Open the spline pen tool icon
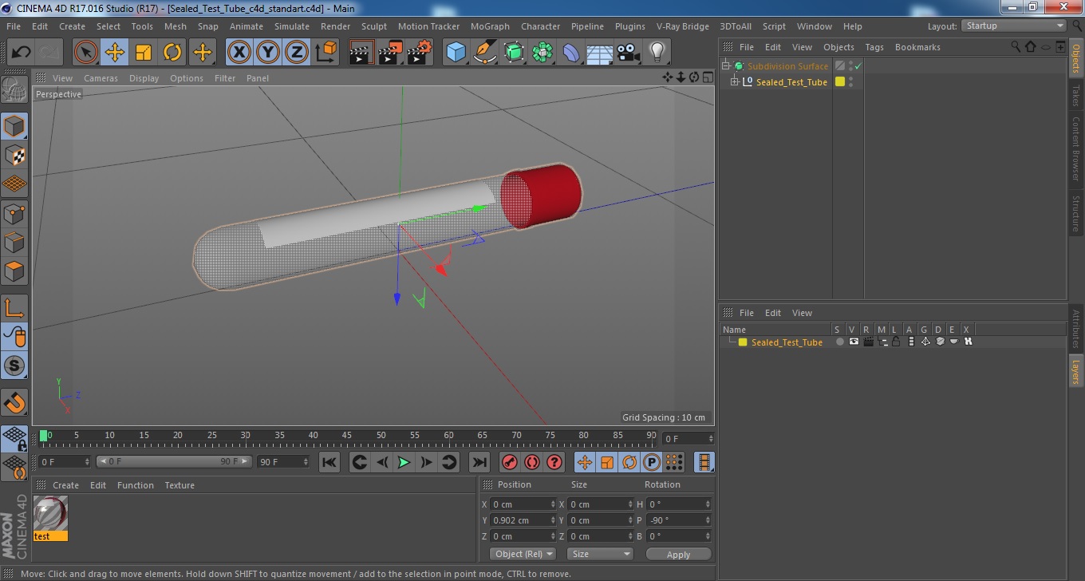The width and height of the screenshot is (1085, 581). point(484,53)
